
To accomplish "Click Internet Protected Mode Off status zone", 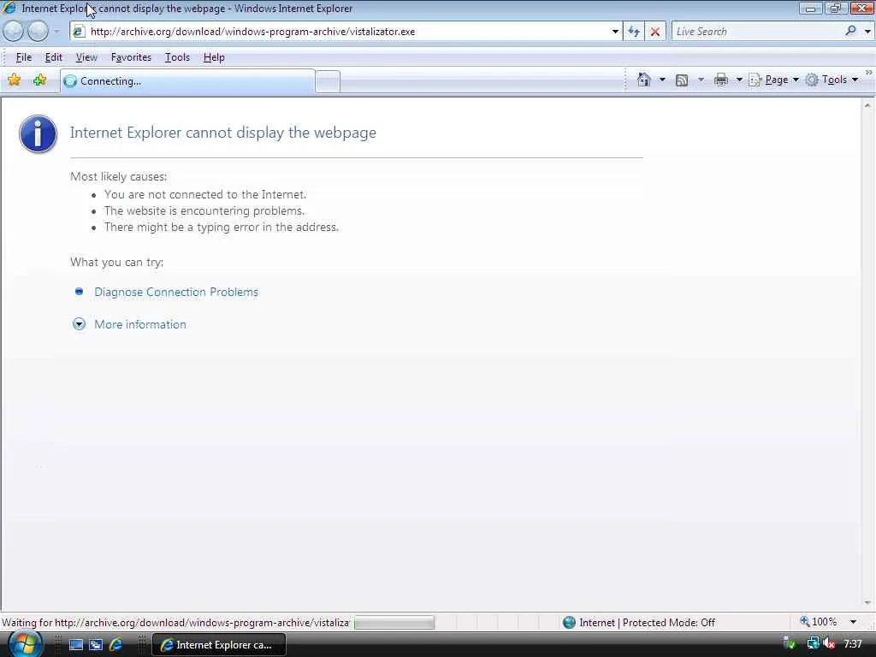I will tap(638, 623).
